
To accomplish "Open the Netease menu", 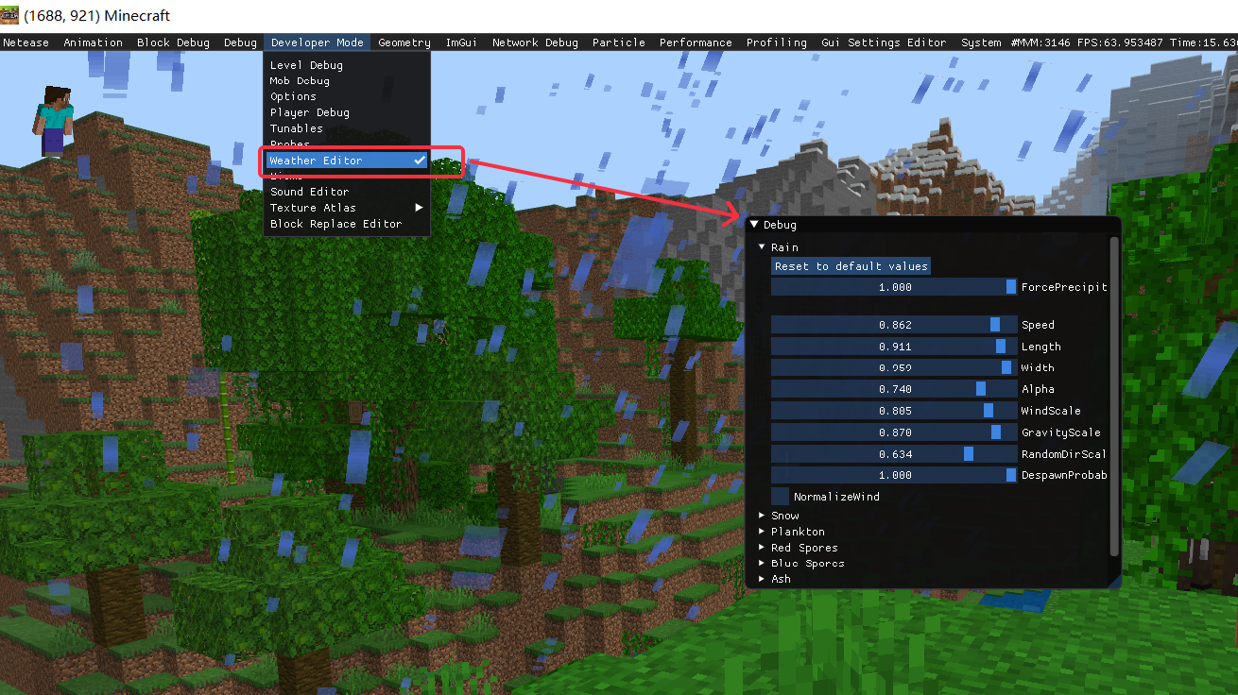I will [x=26, y=42].
